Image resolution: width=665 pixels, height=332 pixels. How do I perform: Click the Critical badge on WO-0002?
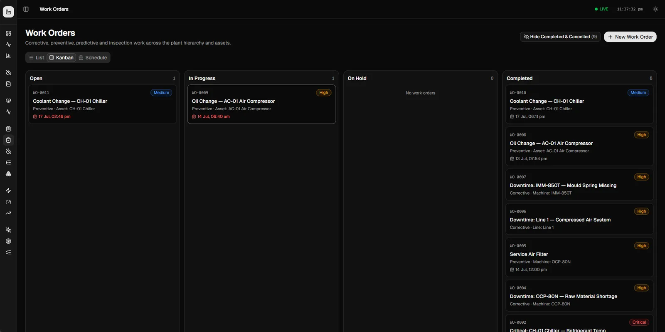click(x=639, y=322)
